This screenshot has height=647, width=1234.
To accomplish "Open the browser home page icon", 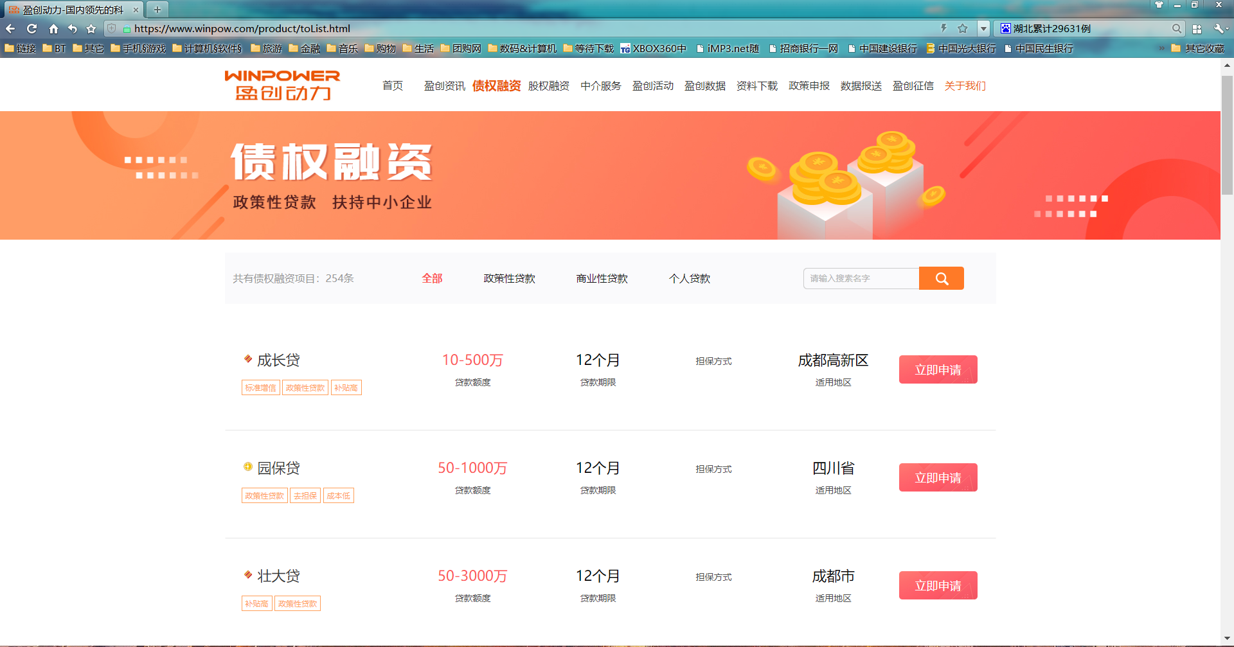I will [53, 29].
